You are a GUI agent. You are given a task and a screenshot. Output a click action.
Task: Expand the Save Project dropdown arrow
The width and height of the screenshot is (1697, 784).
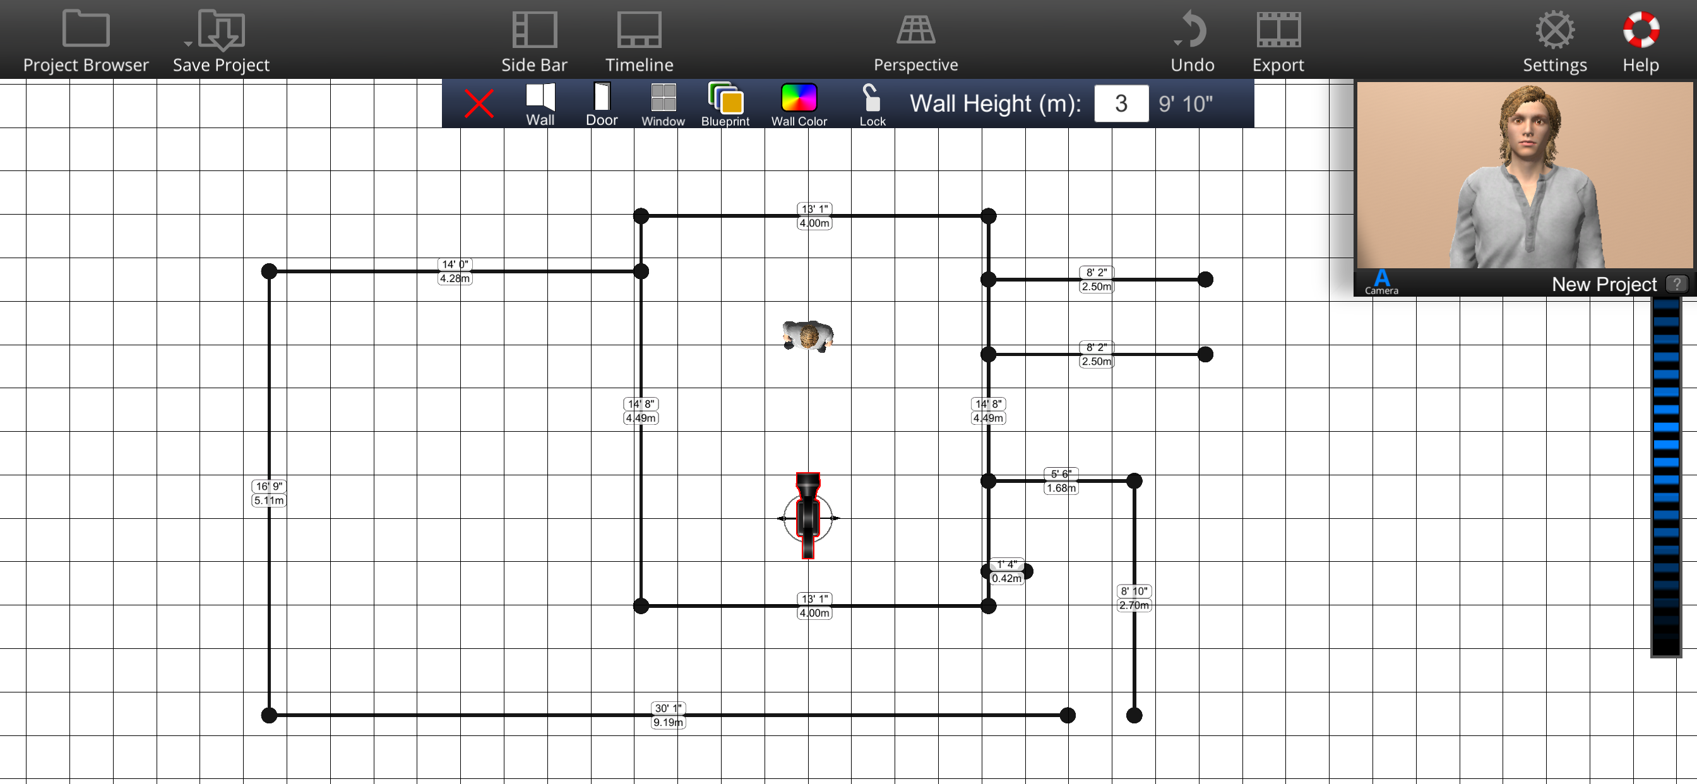pyautogui.click(x=188, y=44)
